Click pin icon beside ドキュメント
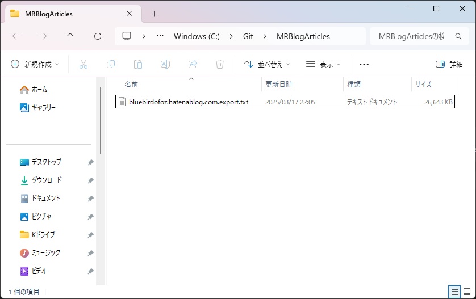 pyautogui.click(x=90, y=199)
